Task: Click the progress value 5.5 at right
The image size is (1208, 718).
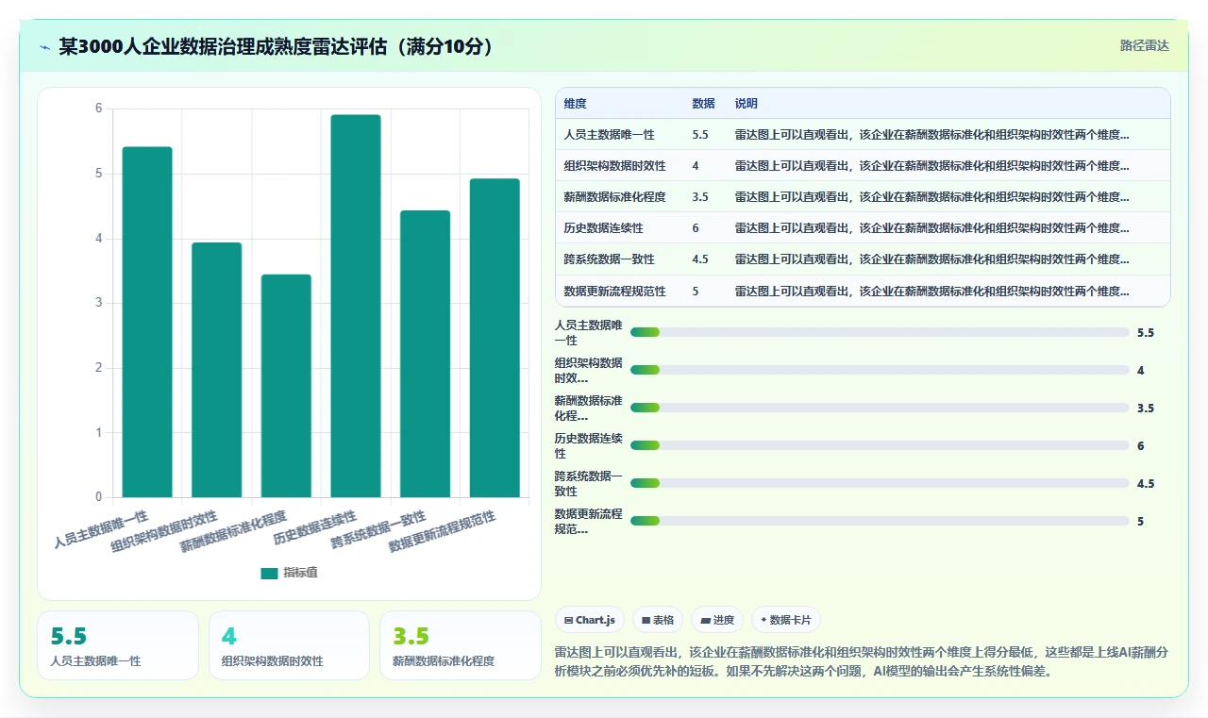Action: click(x=1146, y=332)
